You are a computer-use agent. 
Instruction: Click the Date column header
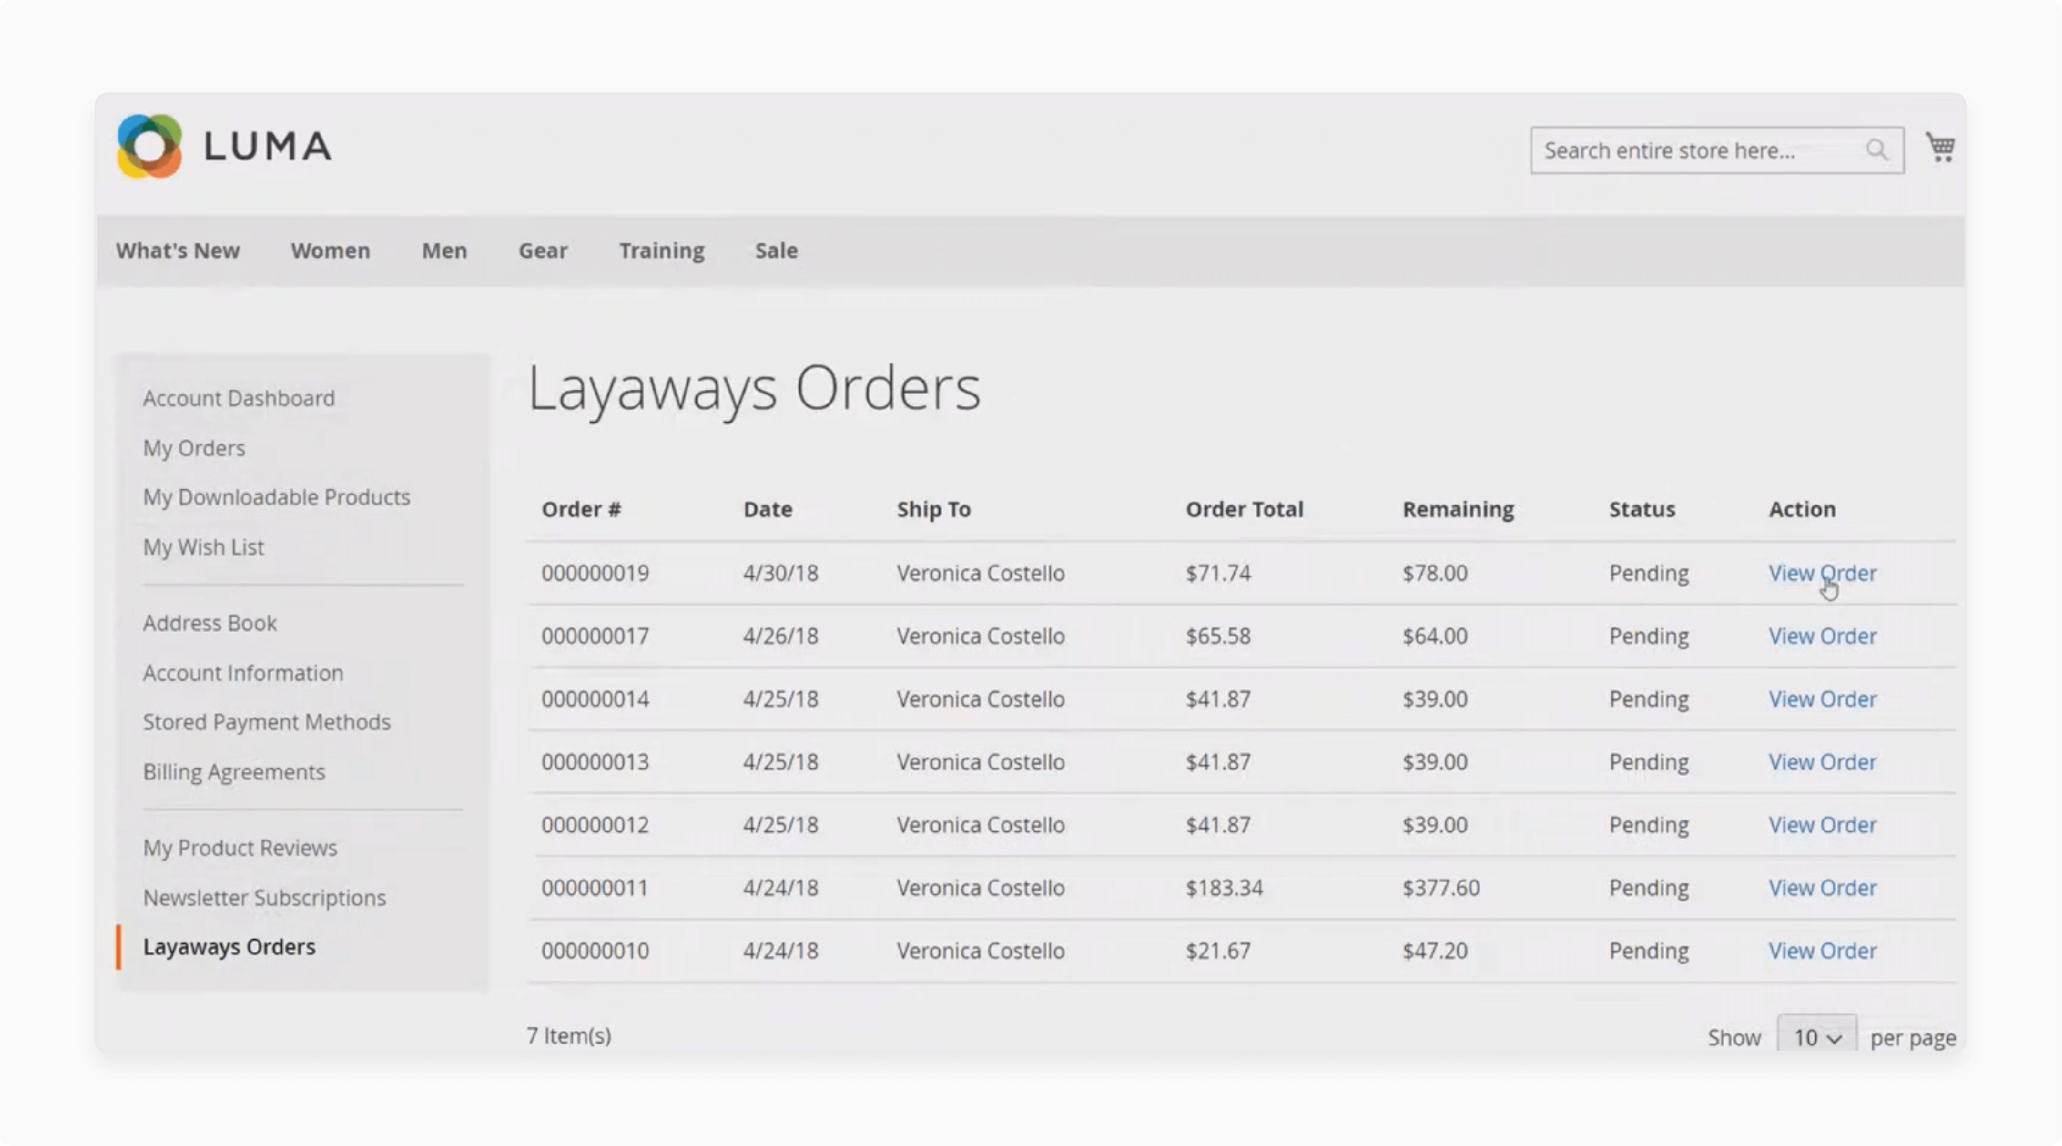767,510
